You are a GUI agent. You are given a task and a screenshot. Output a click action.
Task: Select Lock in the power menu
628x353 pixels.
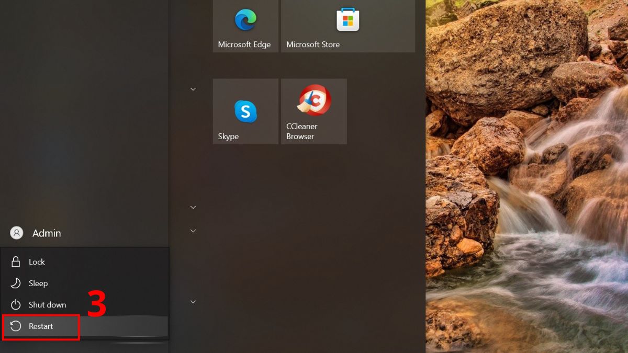pyautogui.click(x=85, y=262)
